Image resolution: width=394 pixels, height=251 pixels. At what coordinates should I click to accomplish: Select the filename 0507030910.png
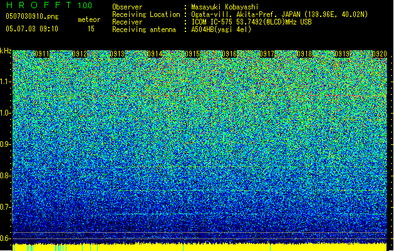(32, 16)
